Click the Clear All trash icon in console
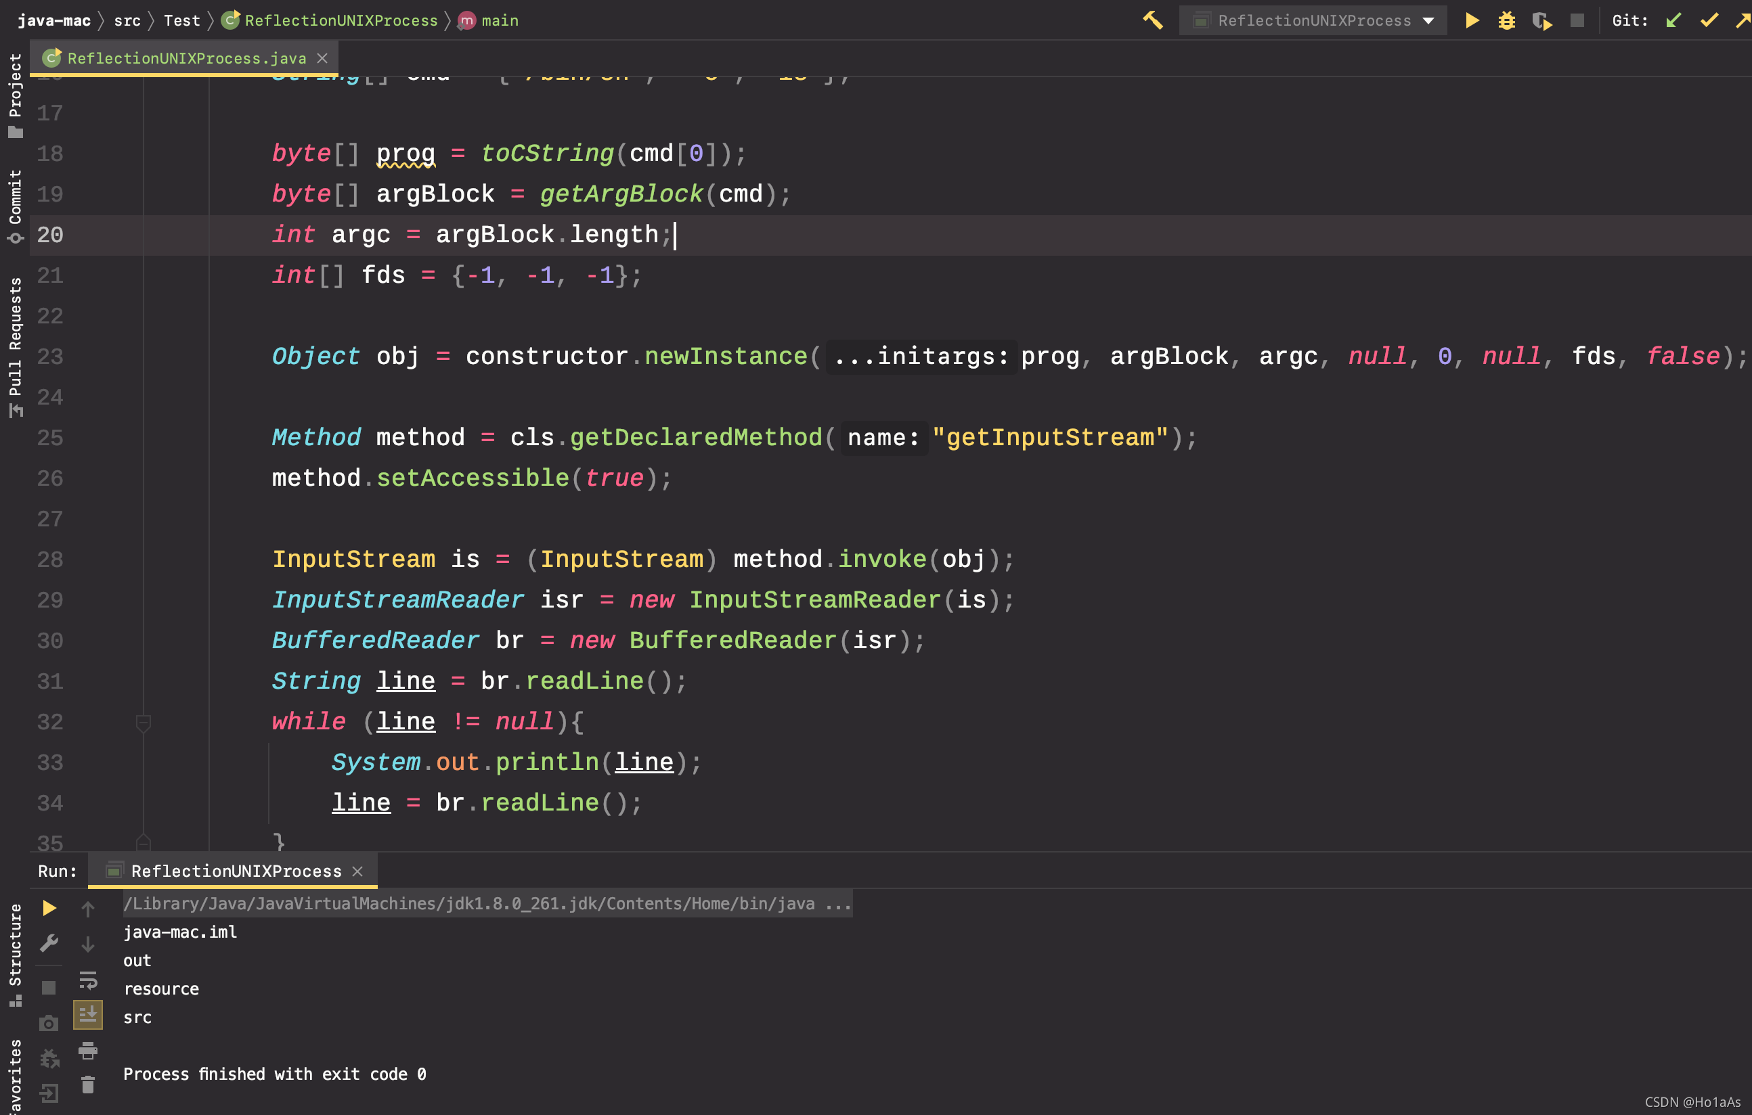The image size is (1752, 1115). click(88, 1085)
